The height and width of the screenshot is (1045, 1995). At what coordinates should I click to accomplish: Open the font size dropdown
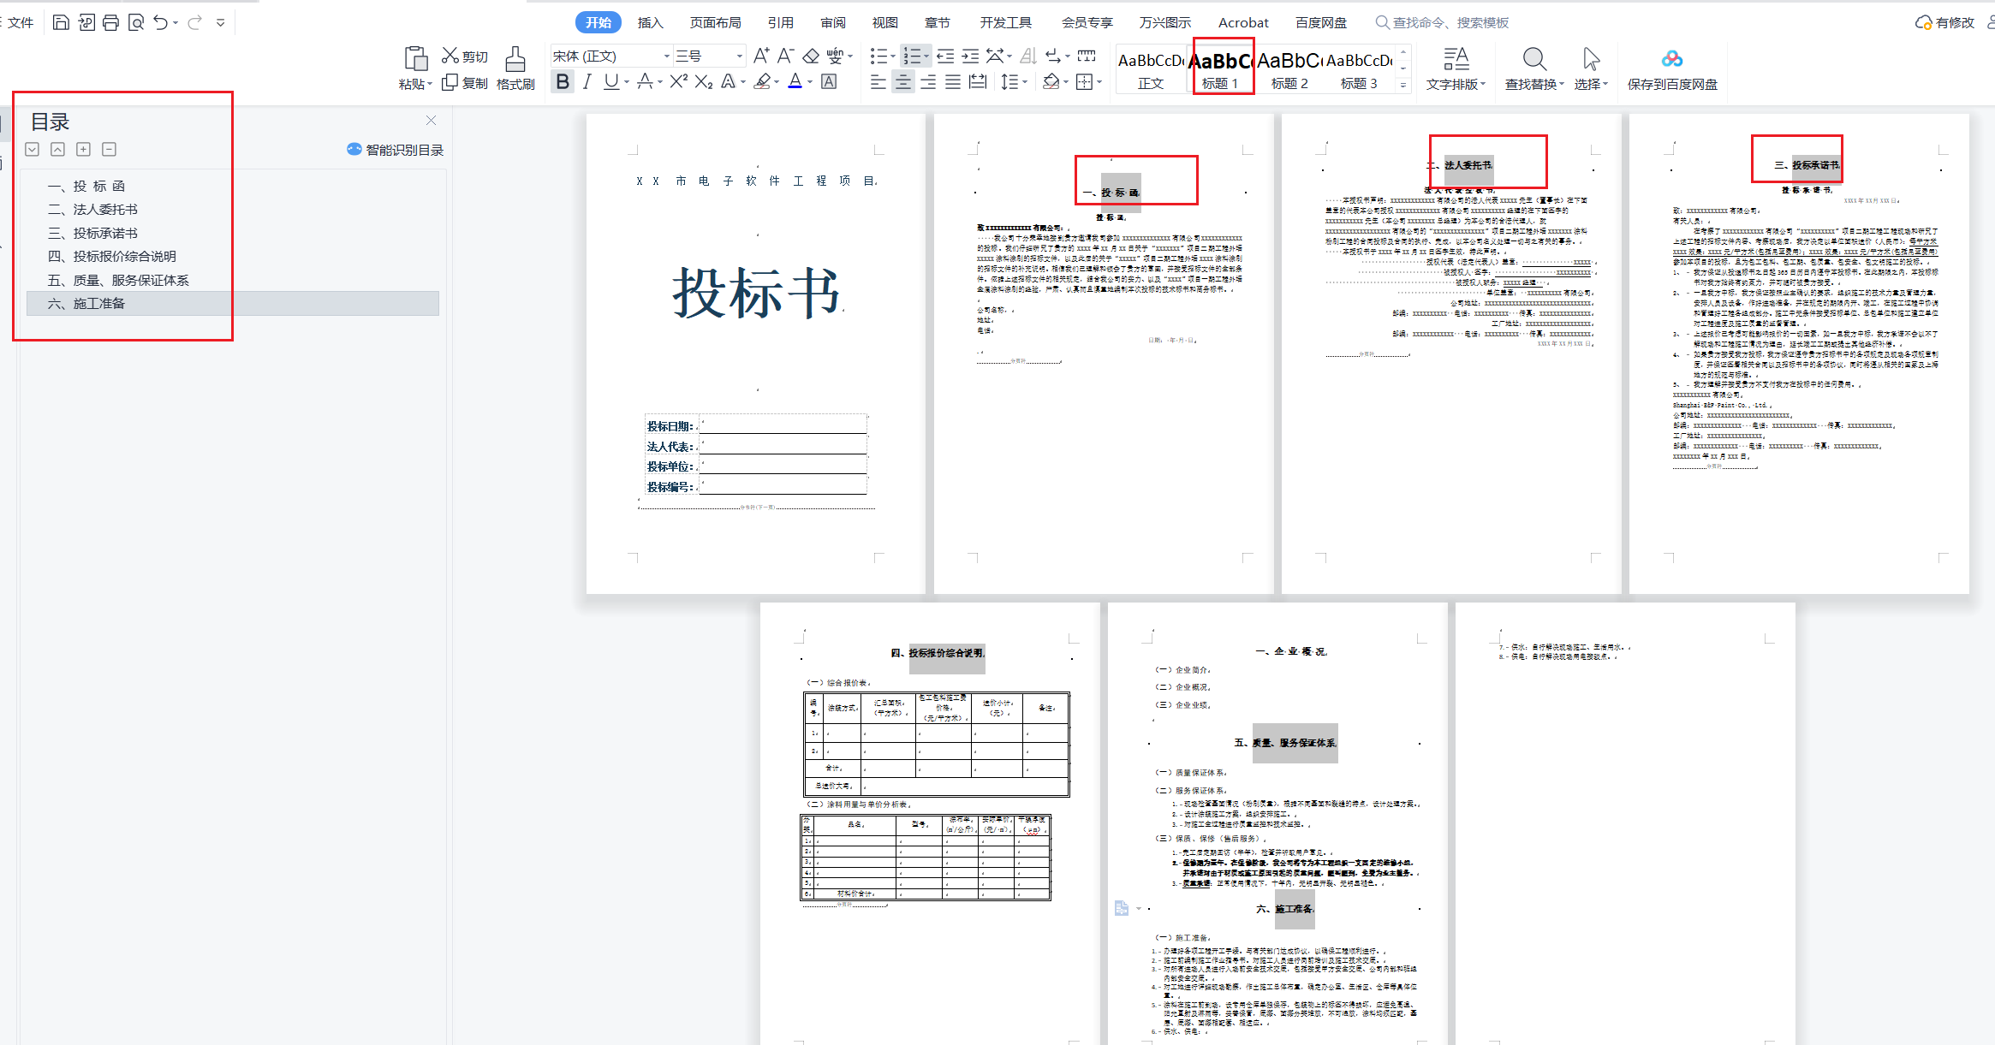740,56
